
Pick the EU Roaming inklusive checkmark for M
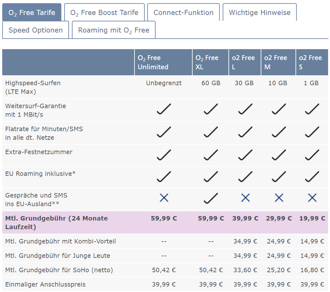(279, 176)
